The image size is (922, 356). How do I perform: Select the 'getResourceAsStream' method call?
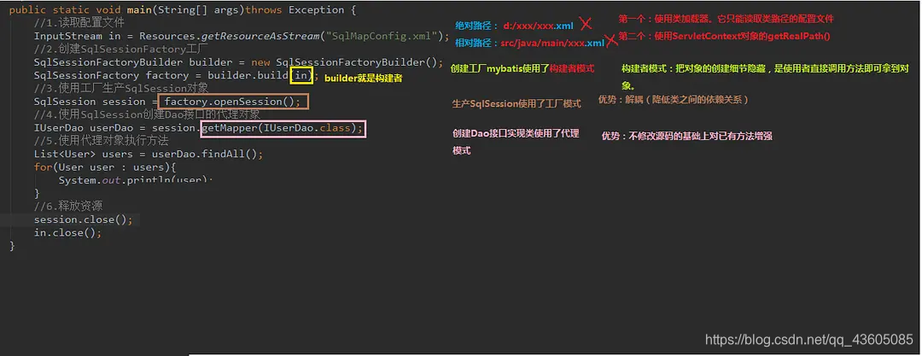point(260,36)
